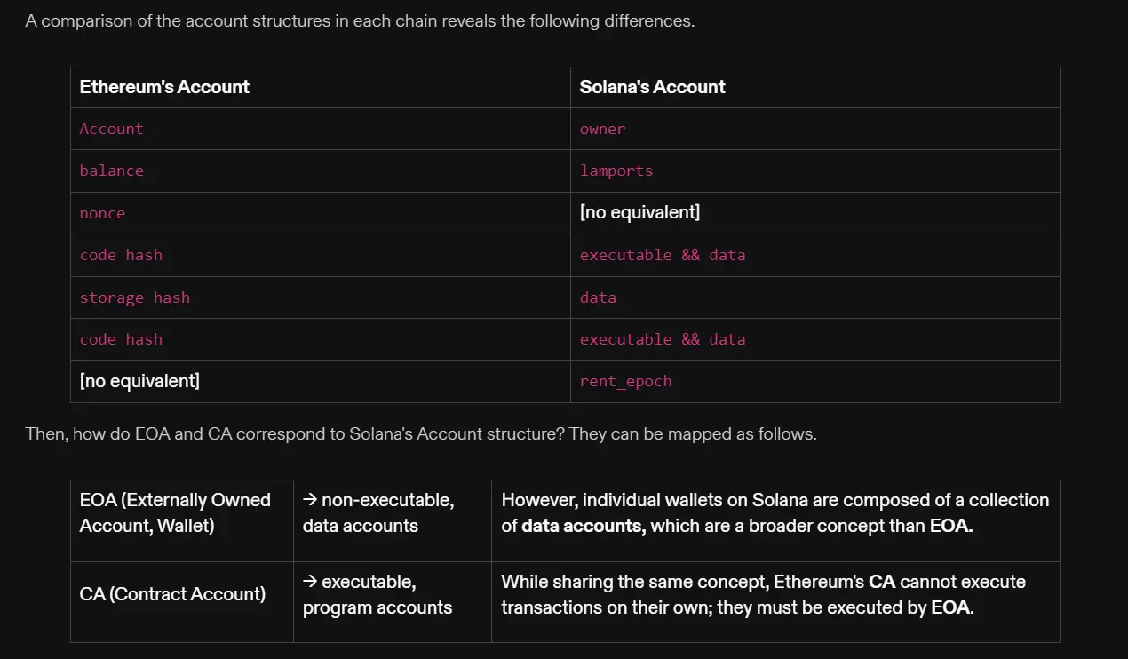The width and height of the screenshot is (1128, 659).
Task: Select the "rent_epoch" table cell
Action: coord(815,381)
